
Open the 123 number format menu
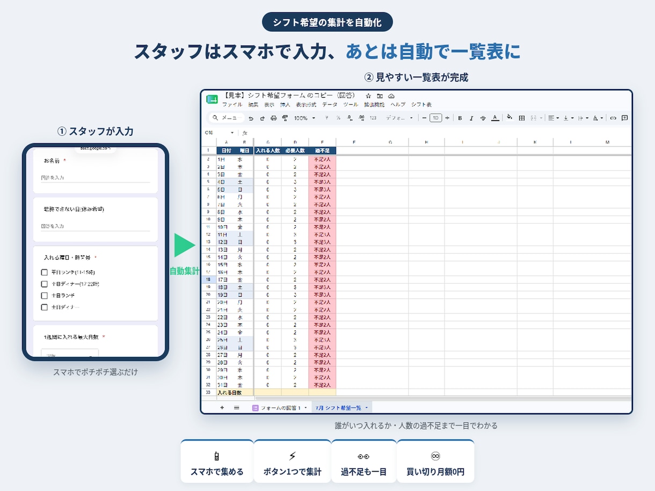(x=373, y=118)
